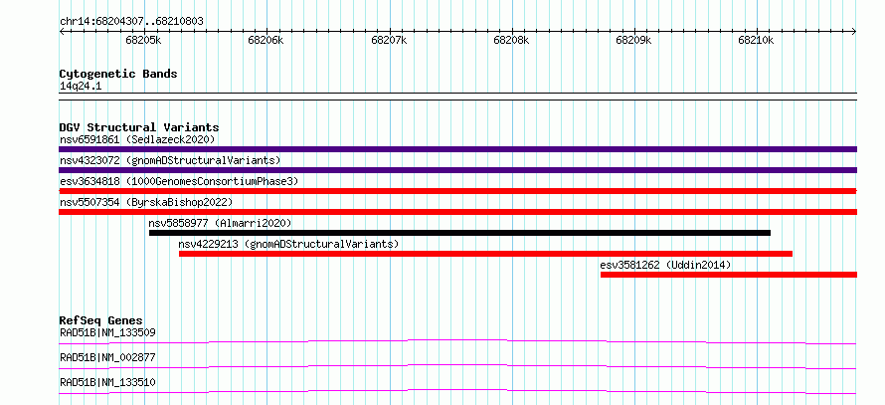Click the left arrowhead of the ruler
This screenshot has width=885, height=405.
tap(62, 32)
